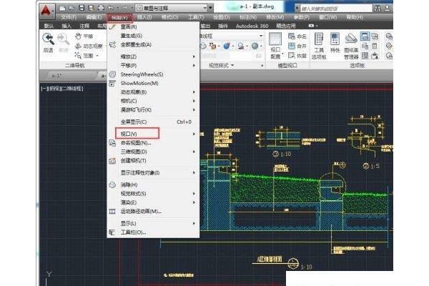This screenshot has width=429, height=286.
Task: Expand the 视觉样式 panel title arrow
Action: click(x=232, y=65)
